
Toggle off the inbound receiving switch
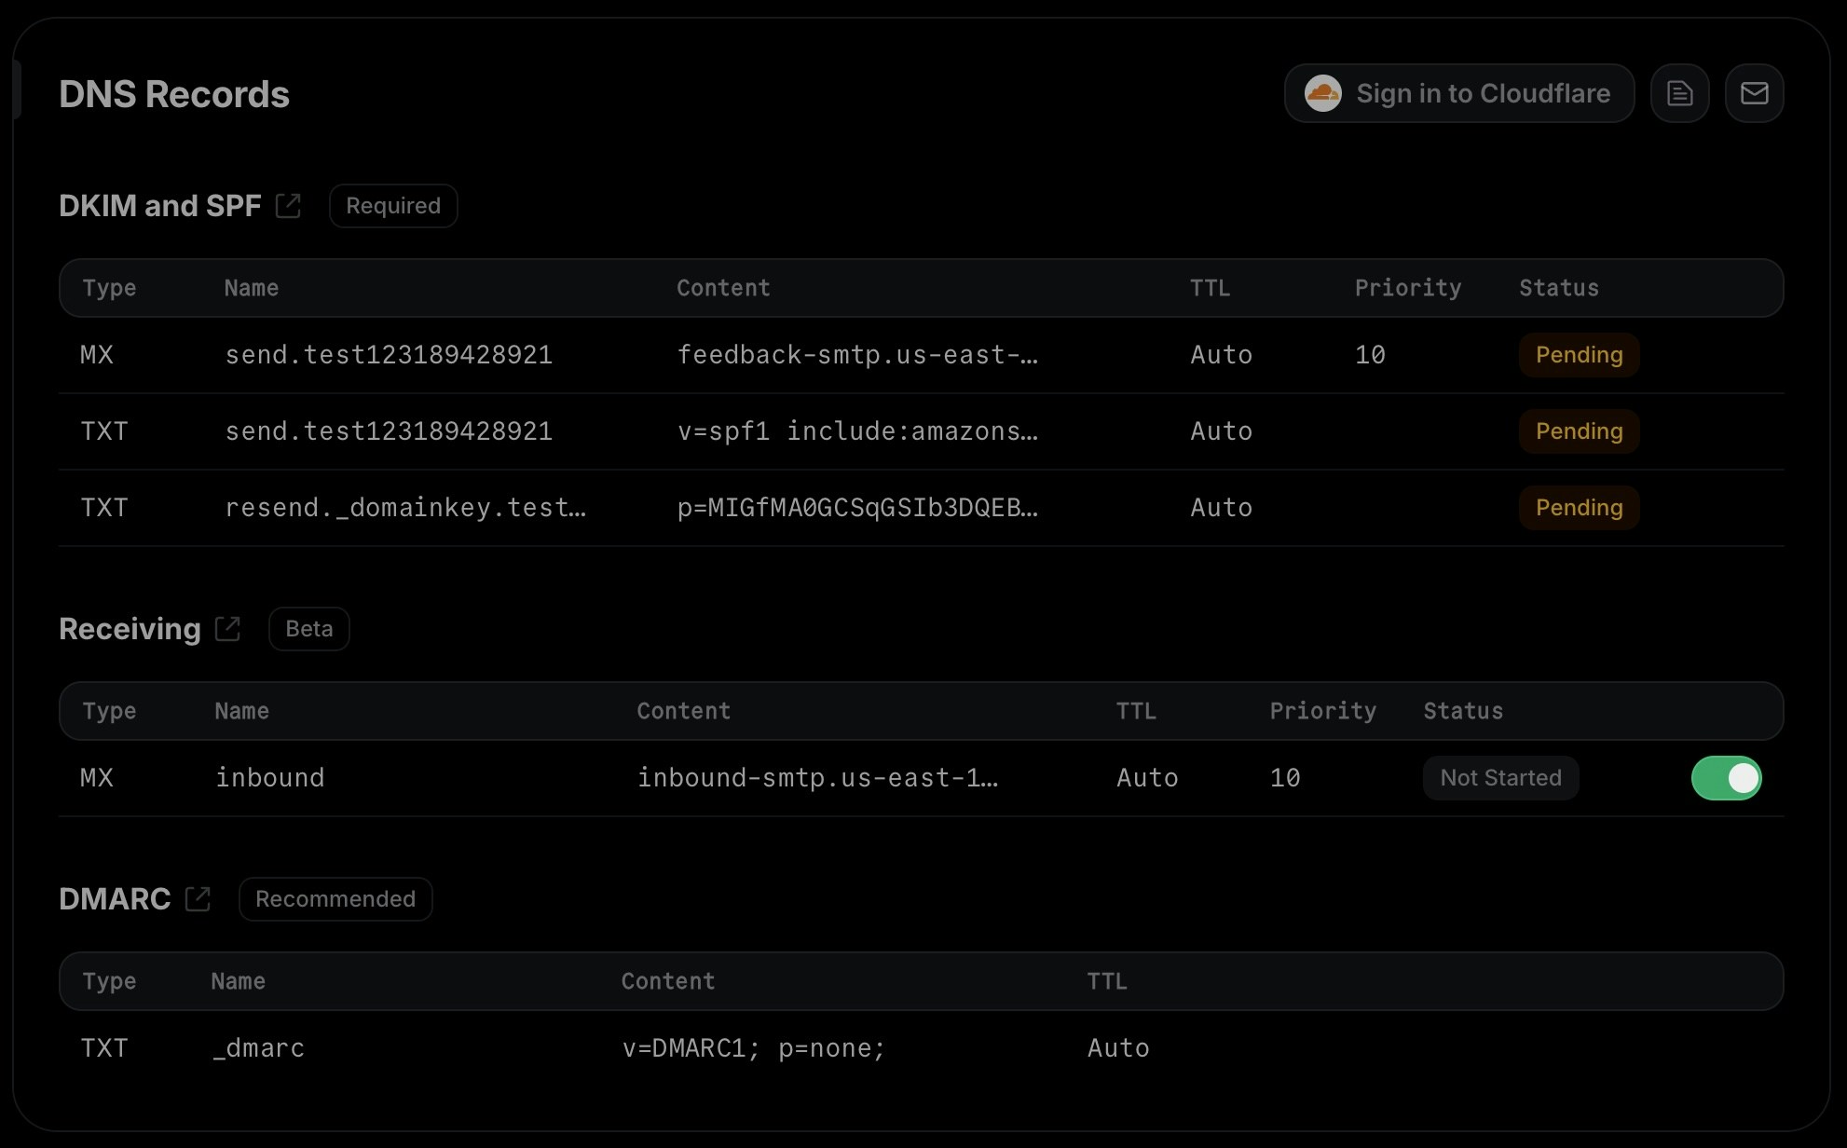click(1726, 778)
